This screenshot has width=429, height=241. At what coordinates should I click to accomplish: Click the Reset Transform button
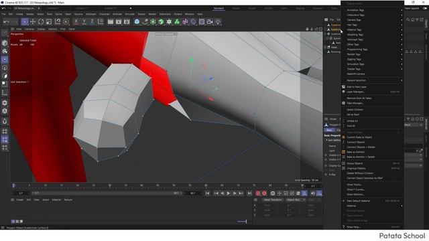click(273, 199)
